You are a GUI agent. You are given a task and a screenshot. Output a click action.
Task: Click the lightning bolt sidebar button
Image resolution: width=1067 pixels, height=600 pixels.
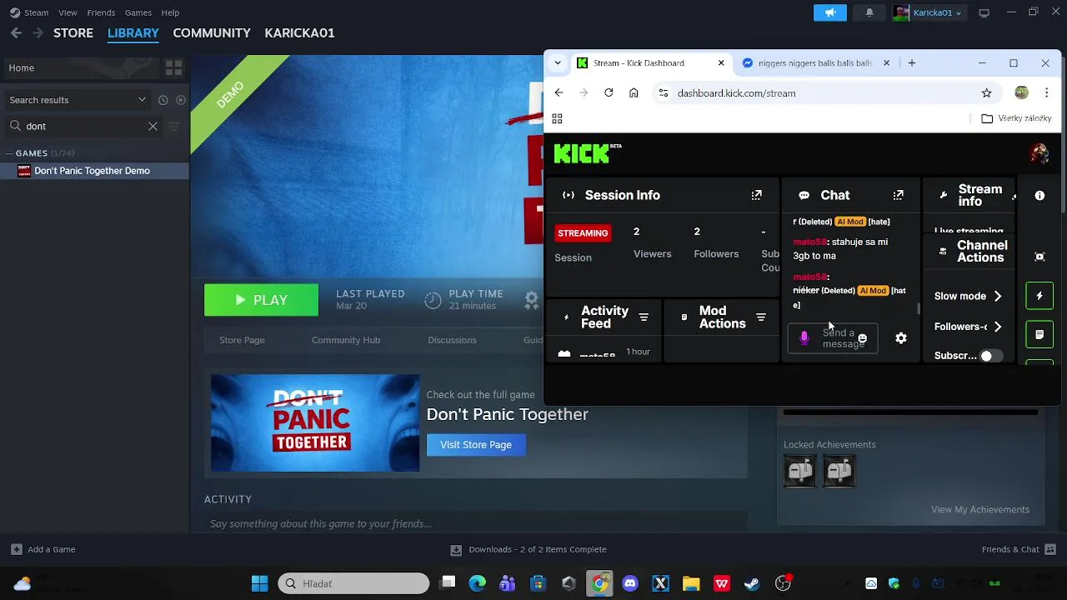[1039, 296]
